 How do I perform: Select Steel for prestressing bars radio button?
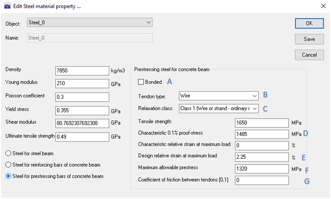8,176
